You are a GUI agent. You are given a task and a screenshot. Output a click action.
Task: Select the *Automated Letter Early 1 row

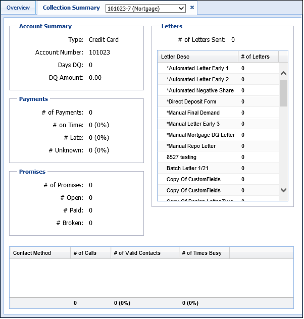[x=218, y=68]
